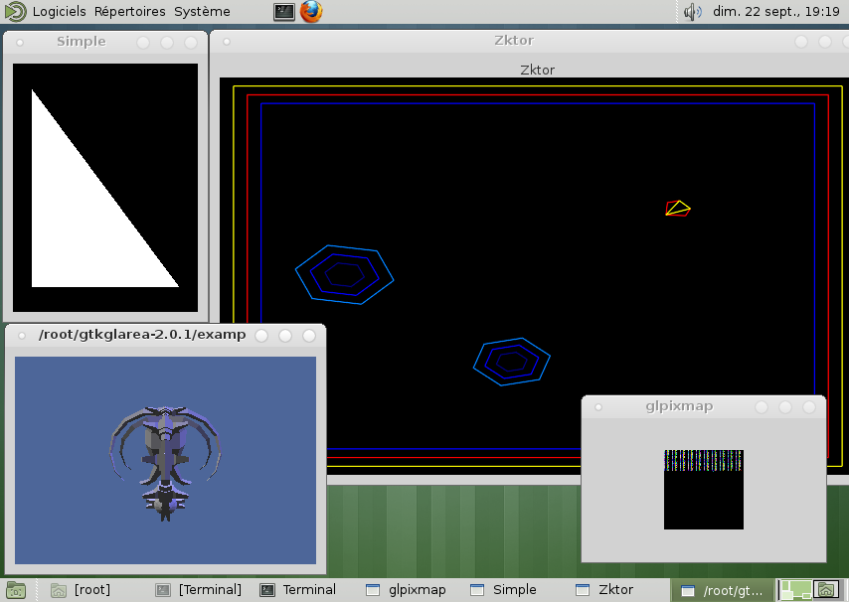Open the Logiciels menu
Image resolution: width=849 pixels, height=602 pixels.
coord(60,12)
